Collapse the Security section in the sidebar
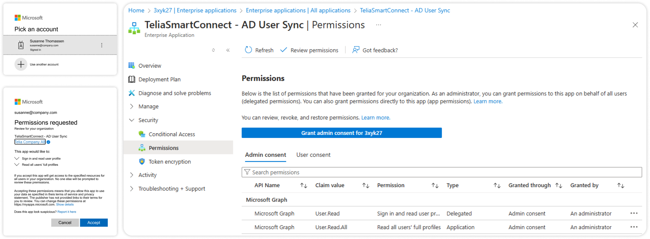The height and width of the screenshot is (239, 650). [132, 120]
